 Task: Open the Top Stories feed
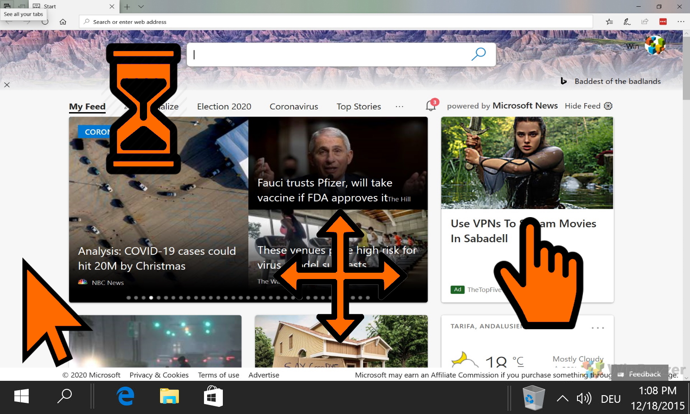358,106
